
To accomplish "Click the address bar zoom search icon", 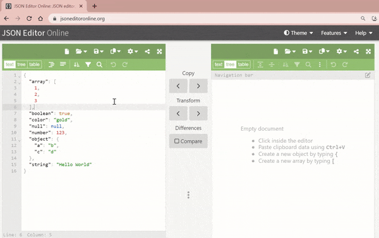I will (x=363, y=18).
